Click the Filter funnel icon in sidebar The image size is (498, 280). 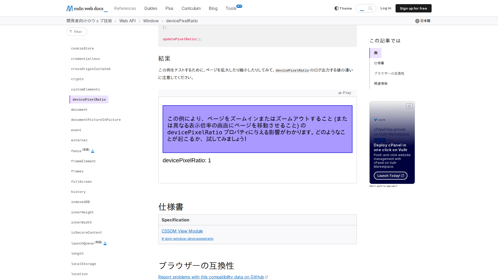(x=71, y=31)
